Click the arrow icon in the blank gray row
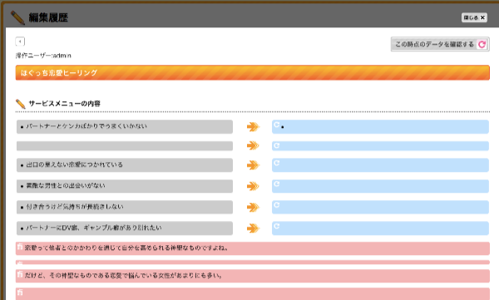Viewport: 499px width, 300px height. coord(253,145)
